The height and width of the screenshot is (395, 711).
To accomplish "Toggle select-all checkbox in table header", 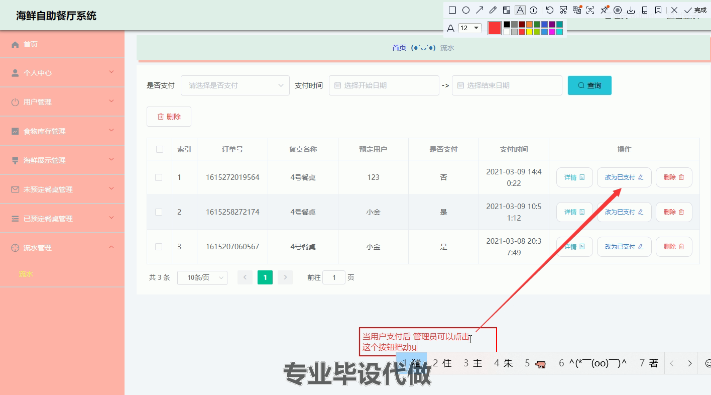I will (160, 149).
